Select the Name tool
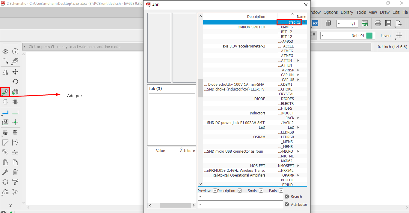 tap(5, 132)
